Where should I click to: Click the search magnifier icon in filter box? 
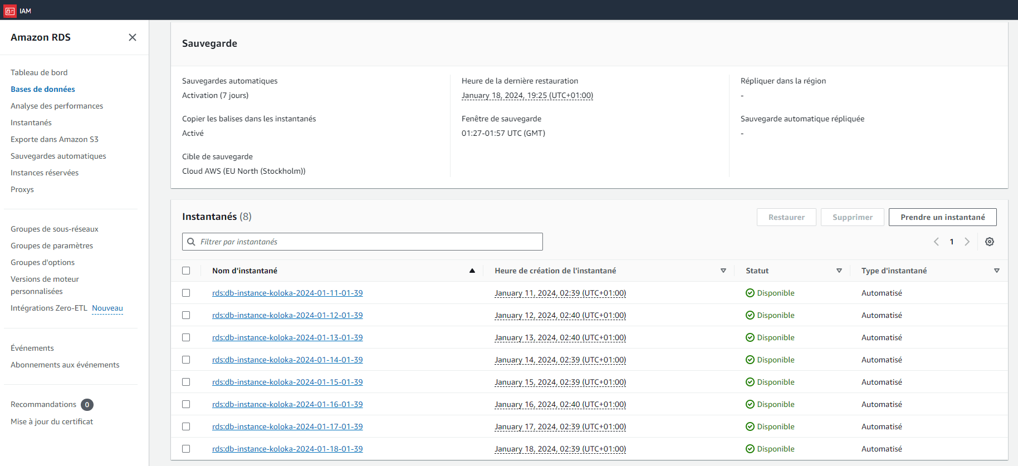click(x=191, y=242)
